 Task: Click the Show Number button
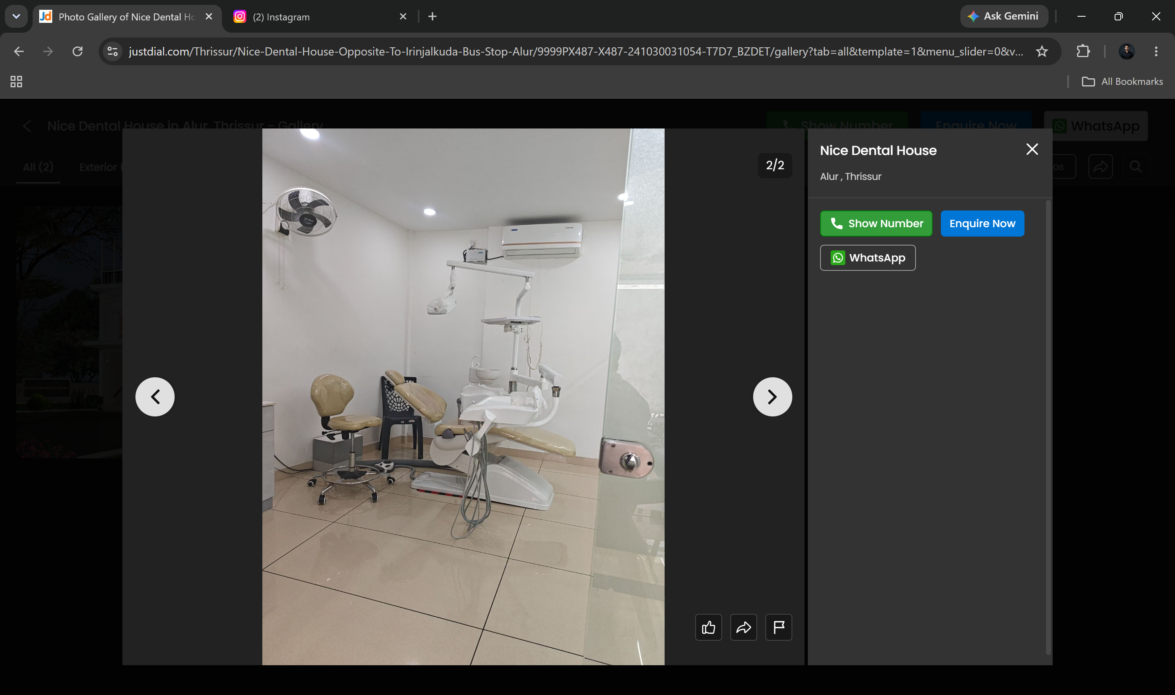click(x=876, y=224)
